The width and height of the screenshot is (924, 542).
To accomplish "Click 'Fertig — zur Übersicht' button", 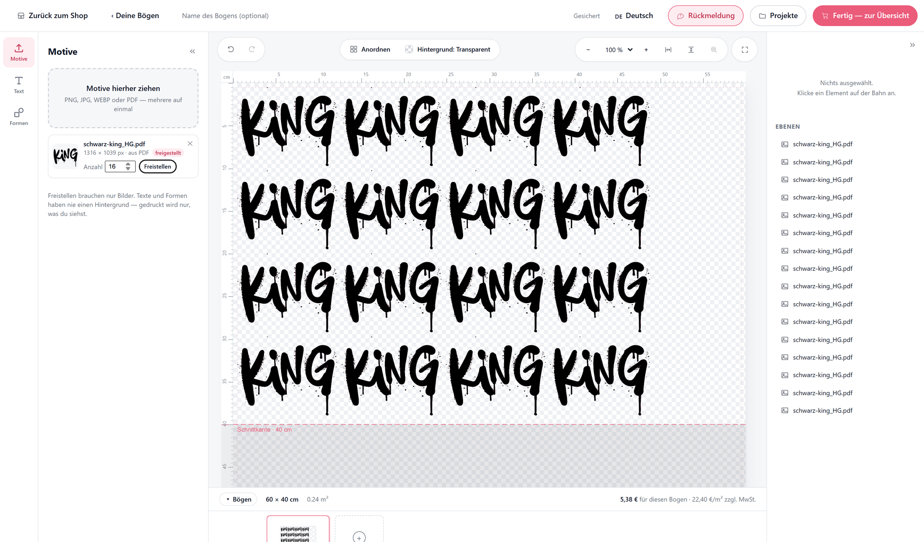I will (x=865, y=16).
